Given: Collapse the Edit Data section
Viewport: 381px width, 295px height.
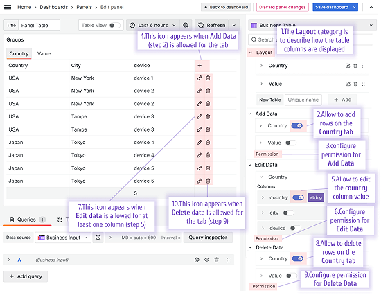Looking at the screenshot, I should [250, 165].
